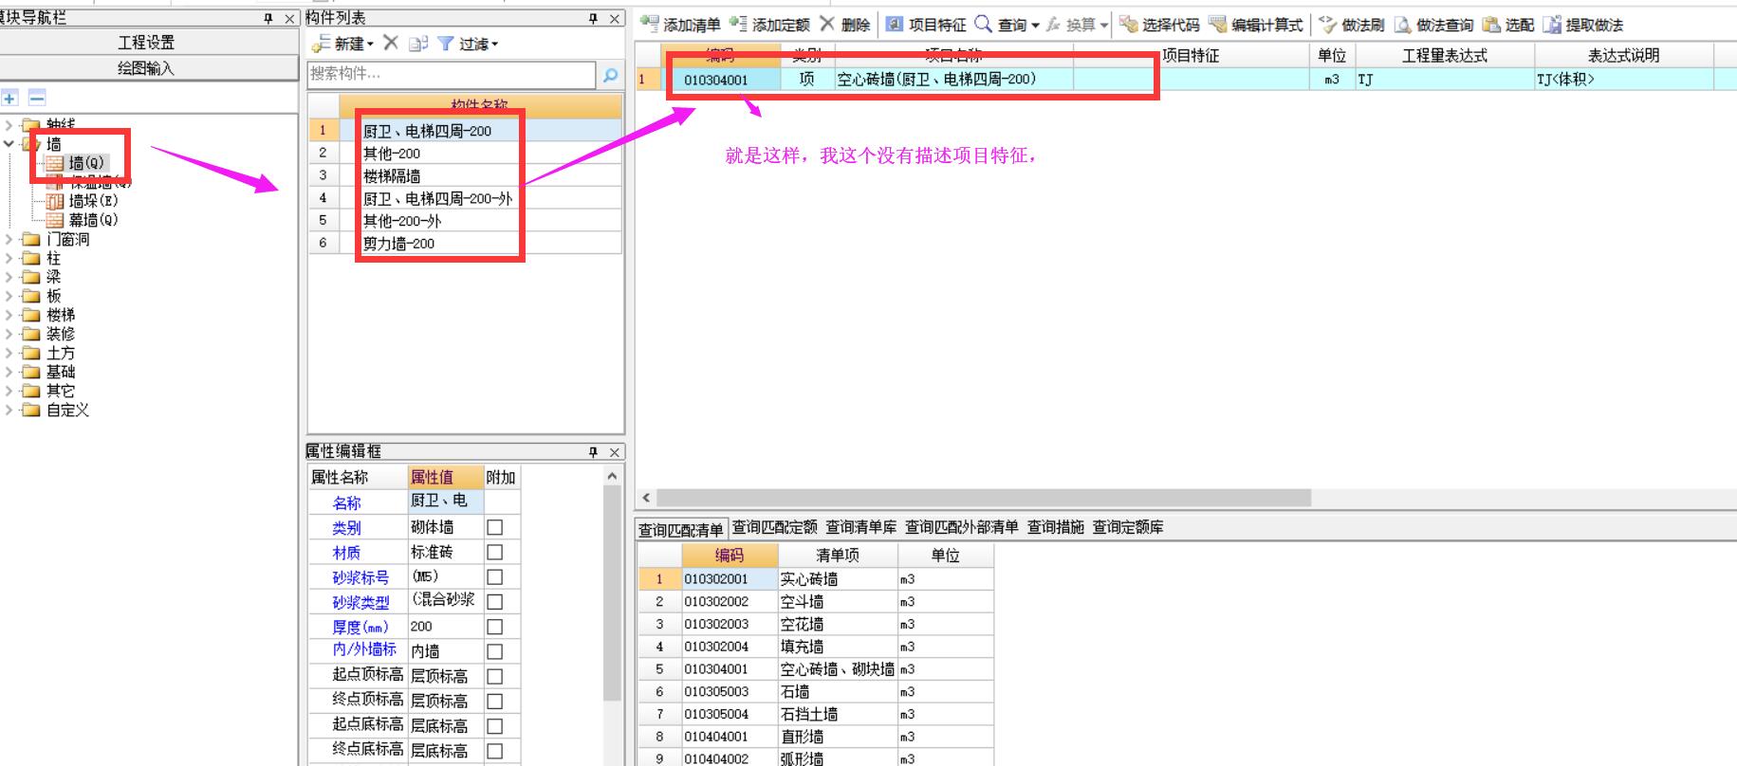1737x766 pixels.
Task: Click the 添加定额 toolbar icon
Action: 738,25
